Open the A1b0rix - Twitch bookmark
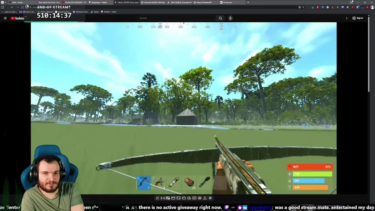Screen dimensions: 375x211 [109, 12]
